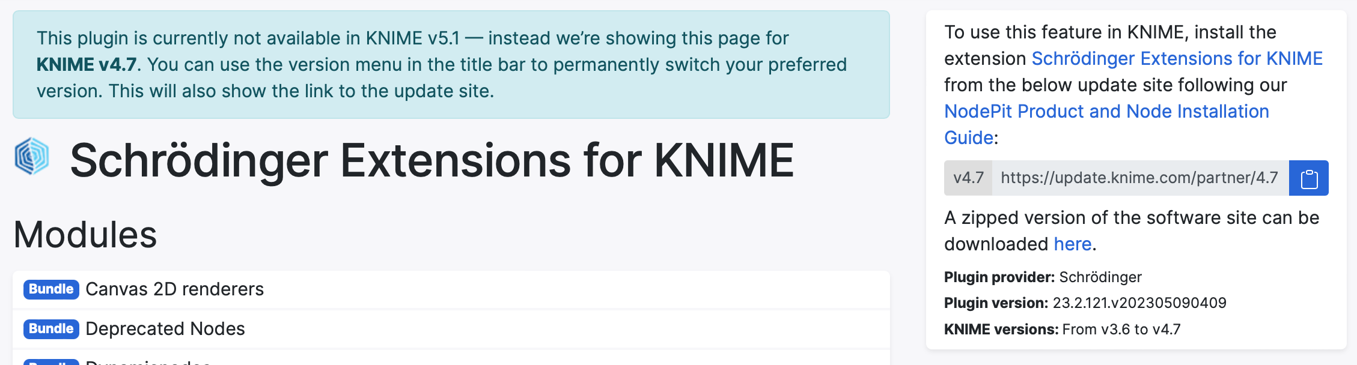Image resolution: width=1357 pixels, height=365 pixels.
Task: Open the Schrödinger Extensions for KNIME link
Action: (x=1177, y=59)
